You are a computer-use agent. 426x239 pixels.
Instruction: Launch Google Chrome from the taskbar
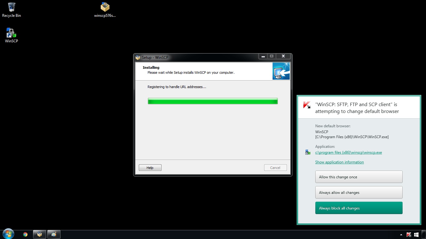[x=25, y=234]
